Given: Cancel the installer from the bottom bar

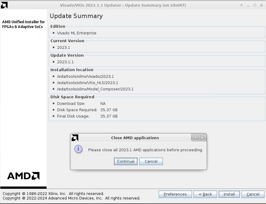Looking at the screenshot, I should 253,194.
